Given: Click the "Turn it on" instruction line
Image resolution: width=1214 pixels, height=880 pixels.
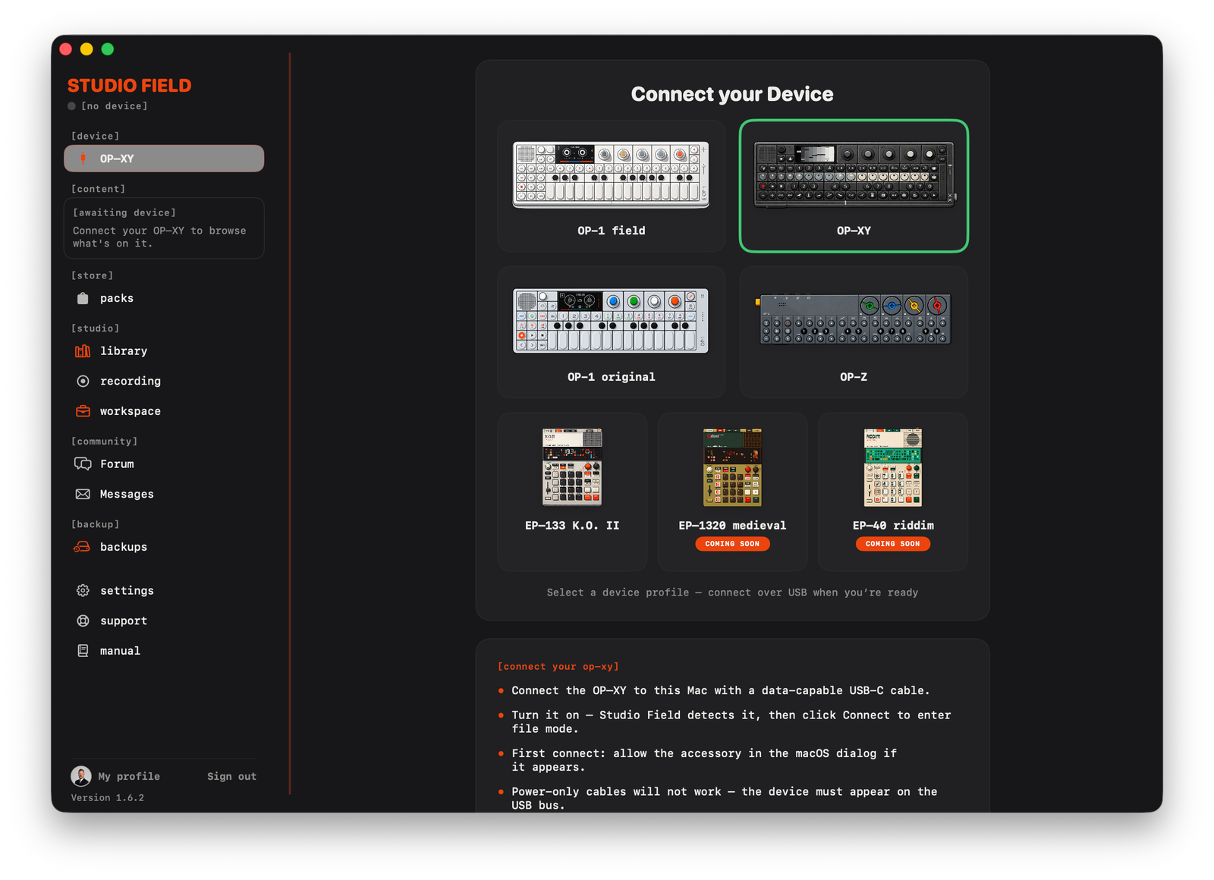Looking at the screenshot, I should [x=731, y=721].
